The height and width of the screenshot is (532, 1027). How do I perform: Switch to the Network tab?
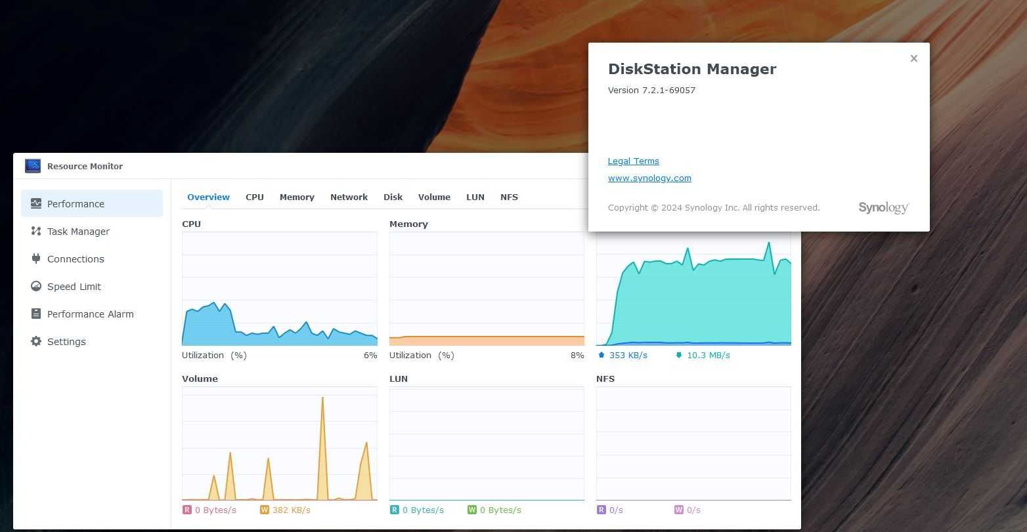pos(349,197)
